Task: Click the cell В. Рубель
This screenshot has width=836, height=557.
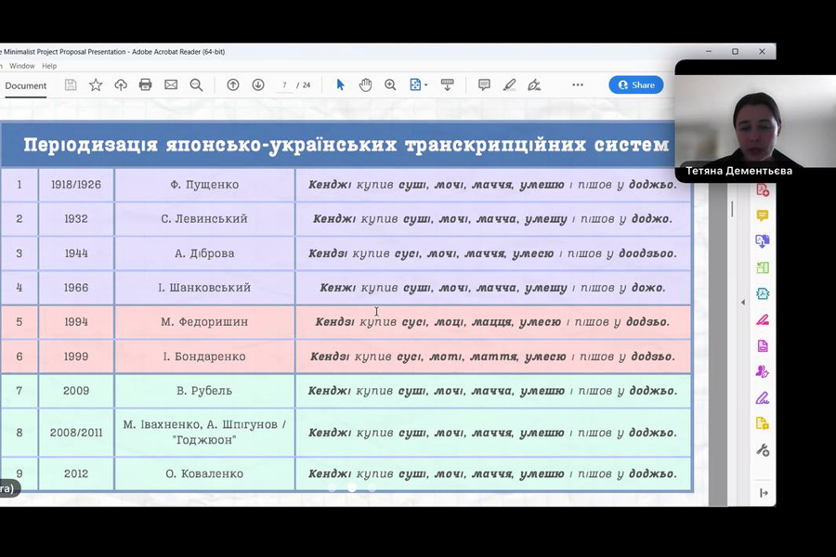Action: [204, 391]
